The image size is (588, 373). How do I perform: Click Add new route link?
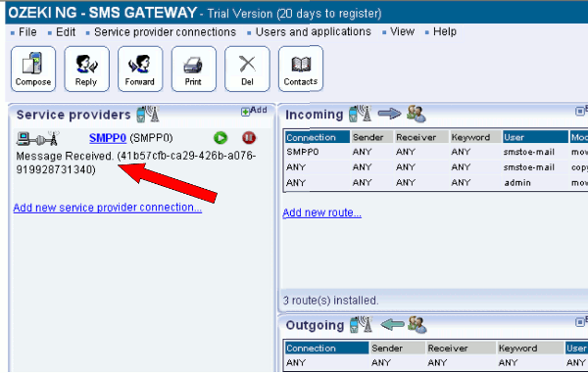click(x=321, y=212)
